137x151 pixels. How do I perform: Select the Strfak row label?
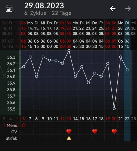pyautogui.click(x=11, y=138)
